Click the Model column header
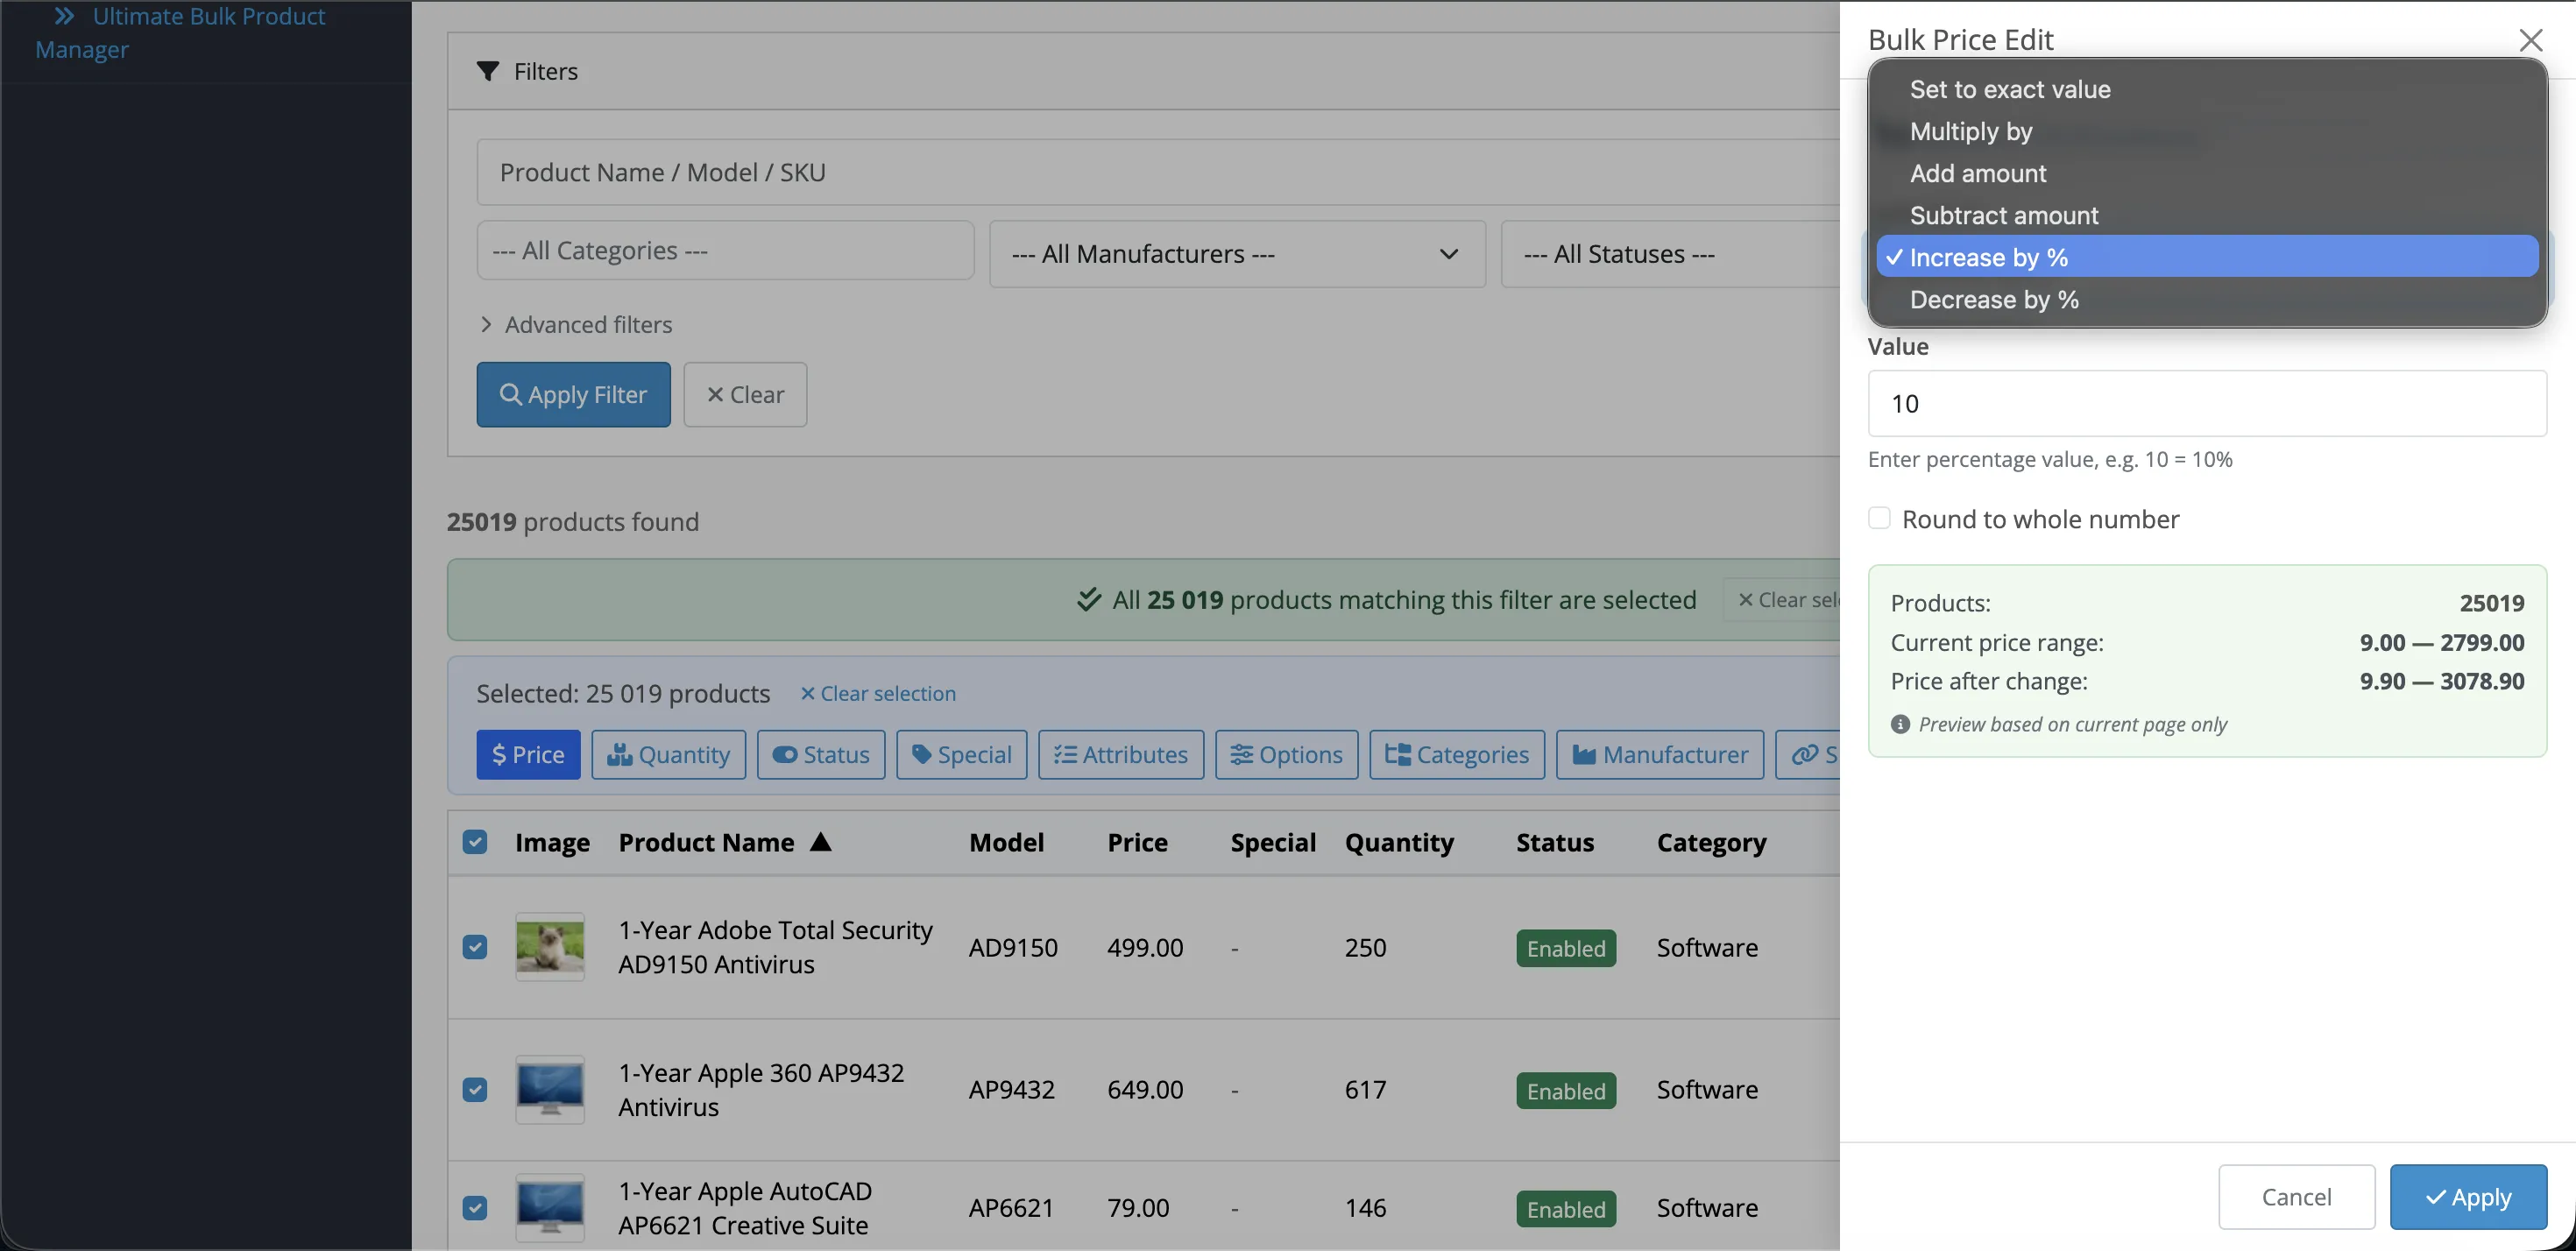 click(x=1006, y=842)
